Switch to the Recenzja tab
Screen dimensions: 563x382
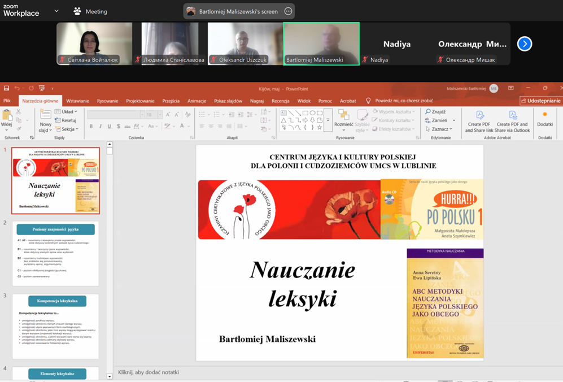281,101
